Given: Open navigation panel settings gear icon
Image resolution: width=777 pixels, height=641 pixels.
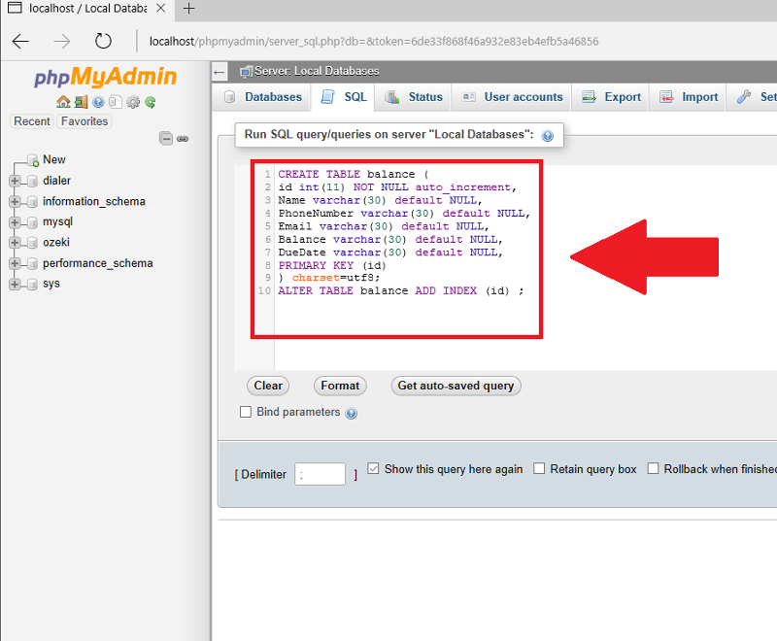Looking at the screenshot, I should pos(133,102).
